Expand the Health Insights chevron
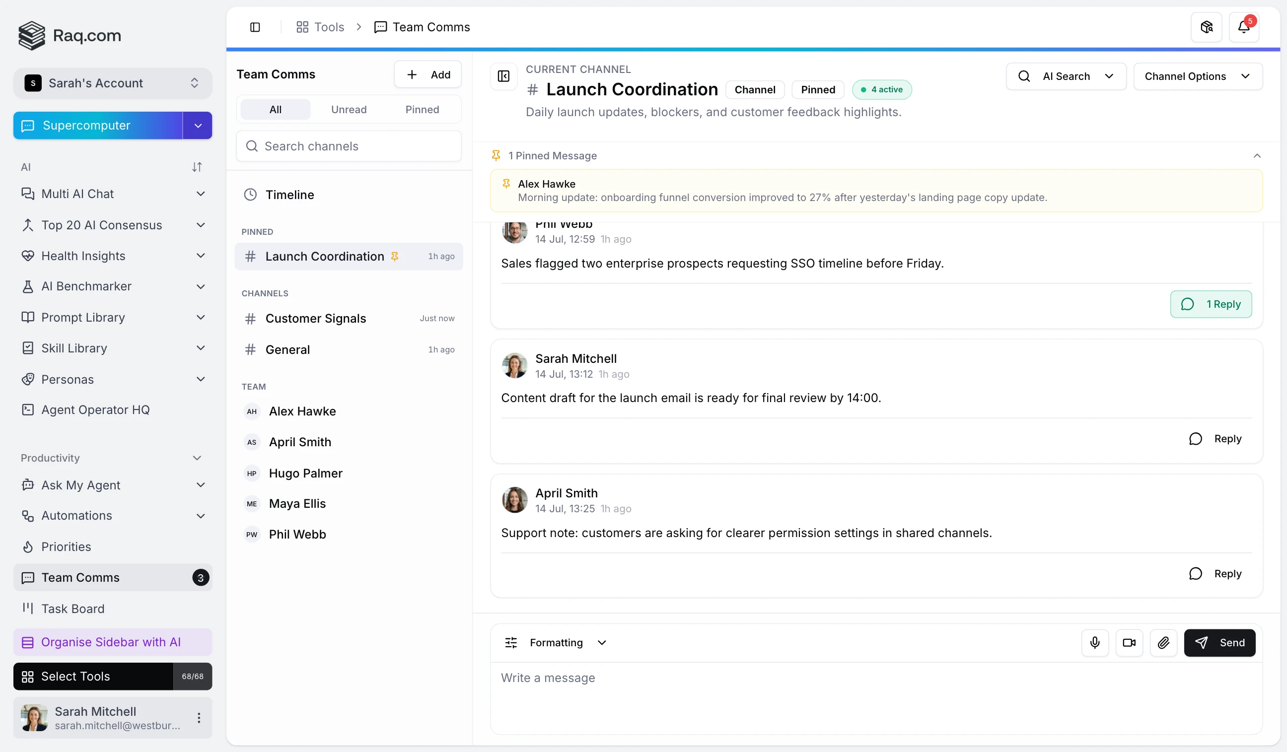The height and width of the screenshot is (752, 1287). (x=201, y=255)
